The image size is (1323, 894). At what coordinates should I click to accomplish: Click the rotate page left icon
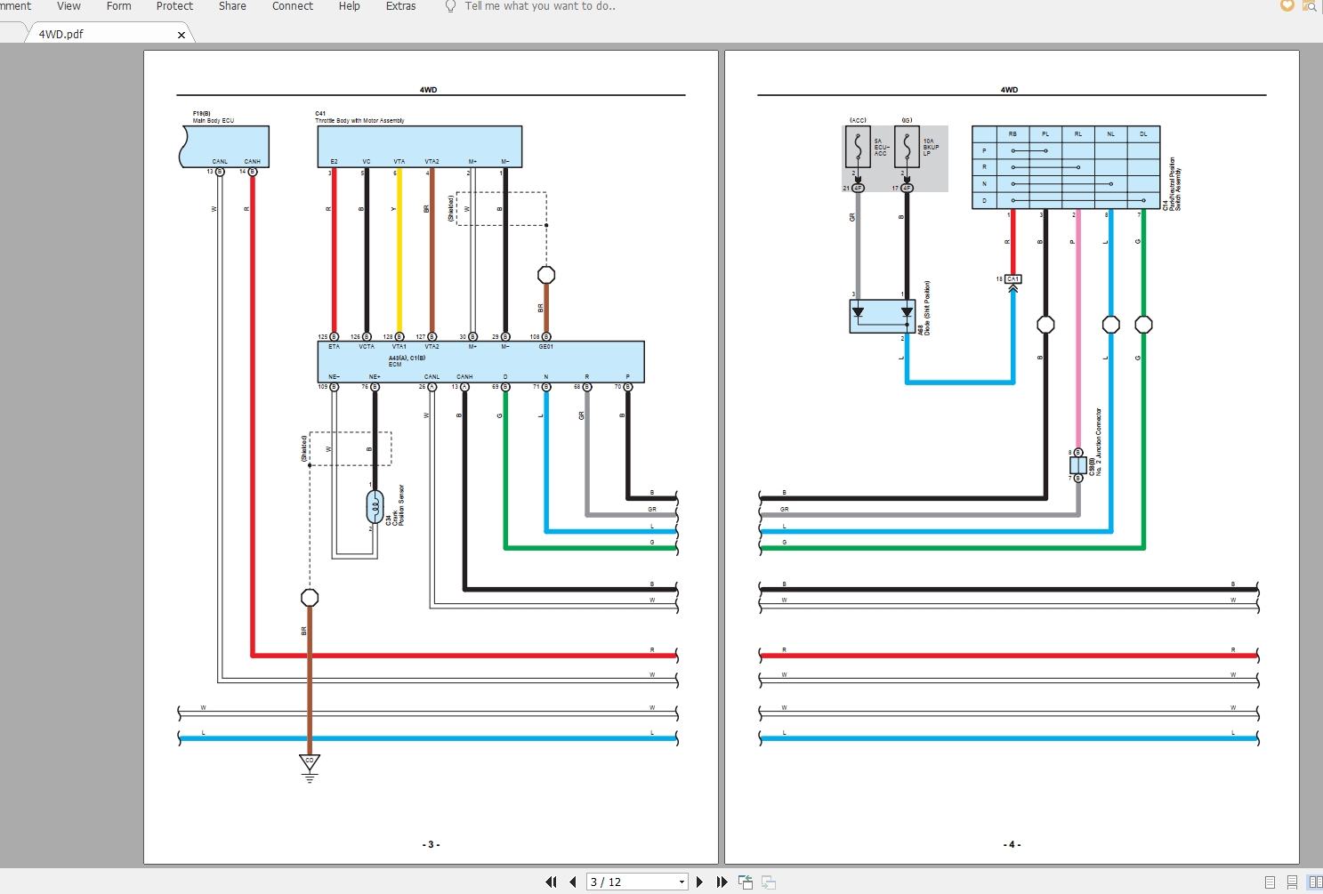[x=746, y=882]
